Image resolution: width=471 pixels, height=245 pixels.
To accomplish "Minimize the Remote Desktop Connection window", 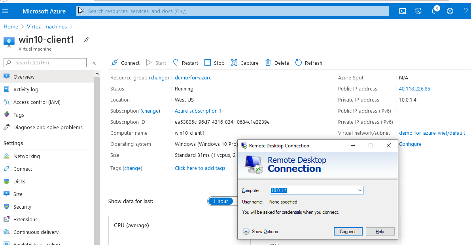I will click(353, 146).
